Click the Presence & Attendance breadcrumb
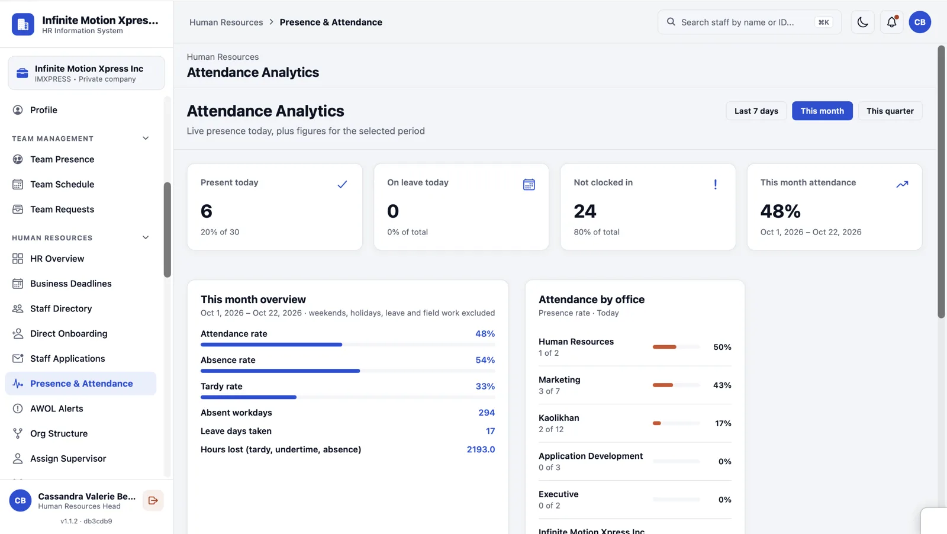Viewport: 947px width, 534px height. pos(331,22)
